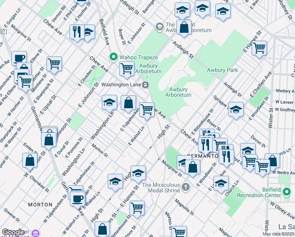The width and height of the screenshot is (295, 237).
Task: Select the shopping cart marker near E Rittenhouse St at the bottom
Action: (x=137, y=209)
